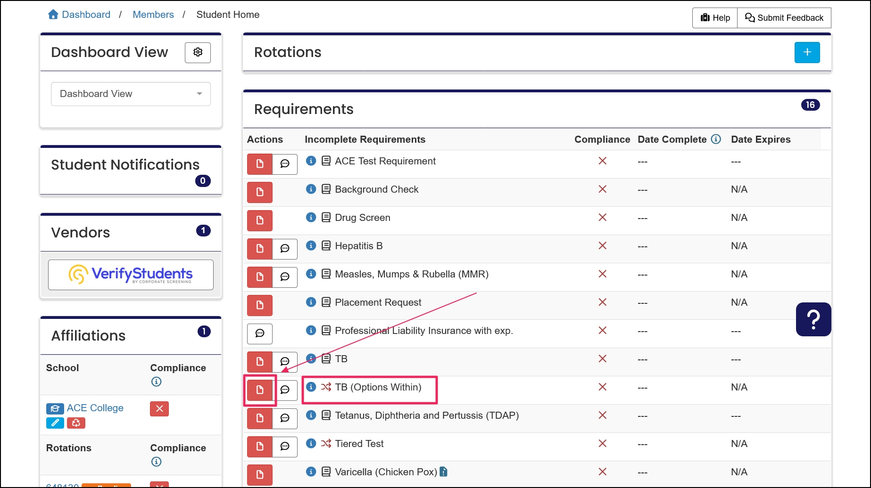Add a new rotation with the plus button
Viewport: 871px width, 488px height.
pos(807,52)
